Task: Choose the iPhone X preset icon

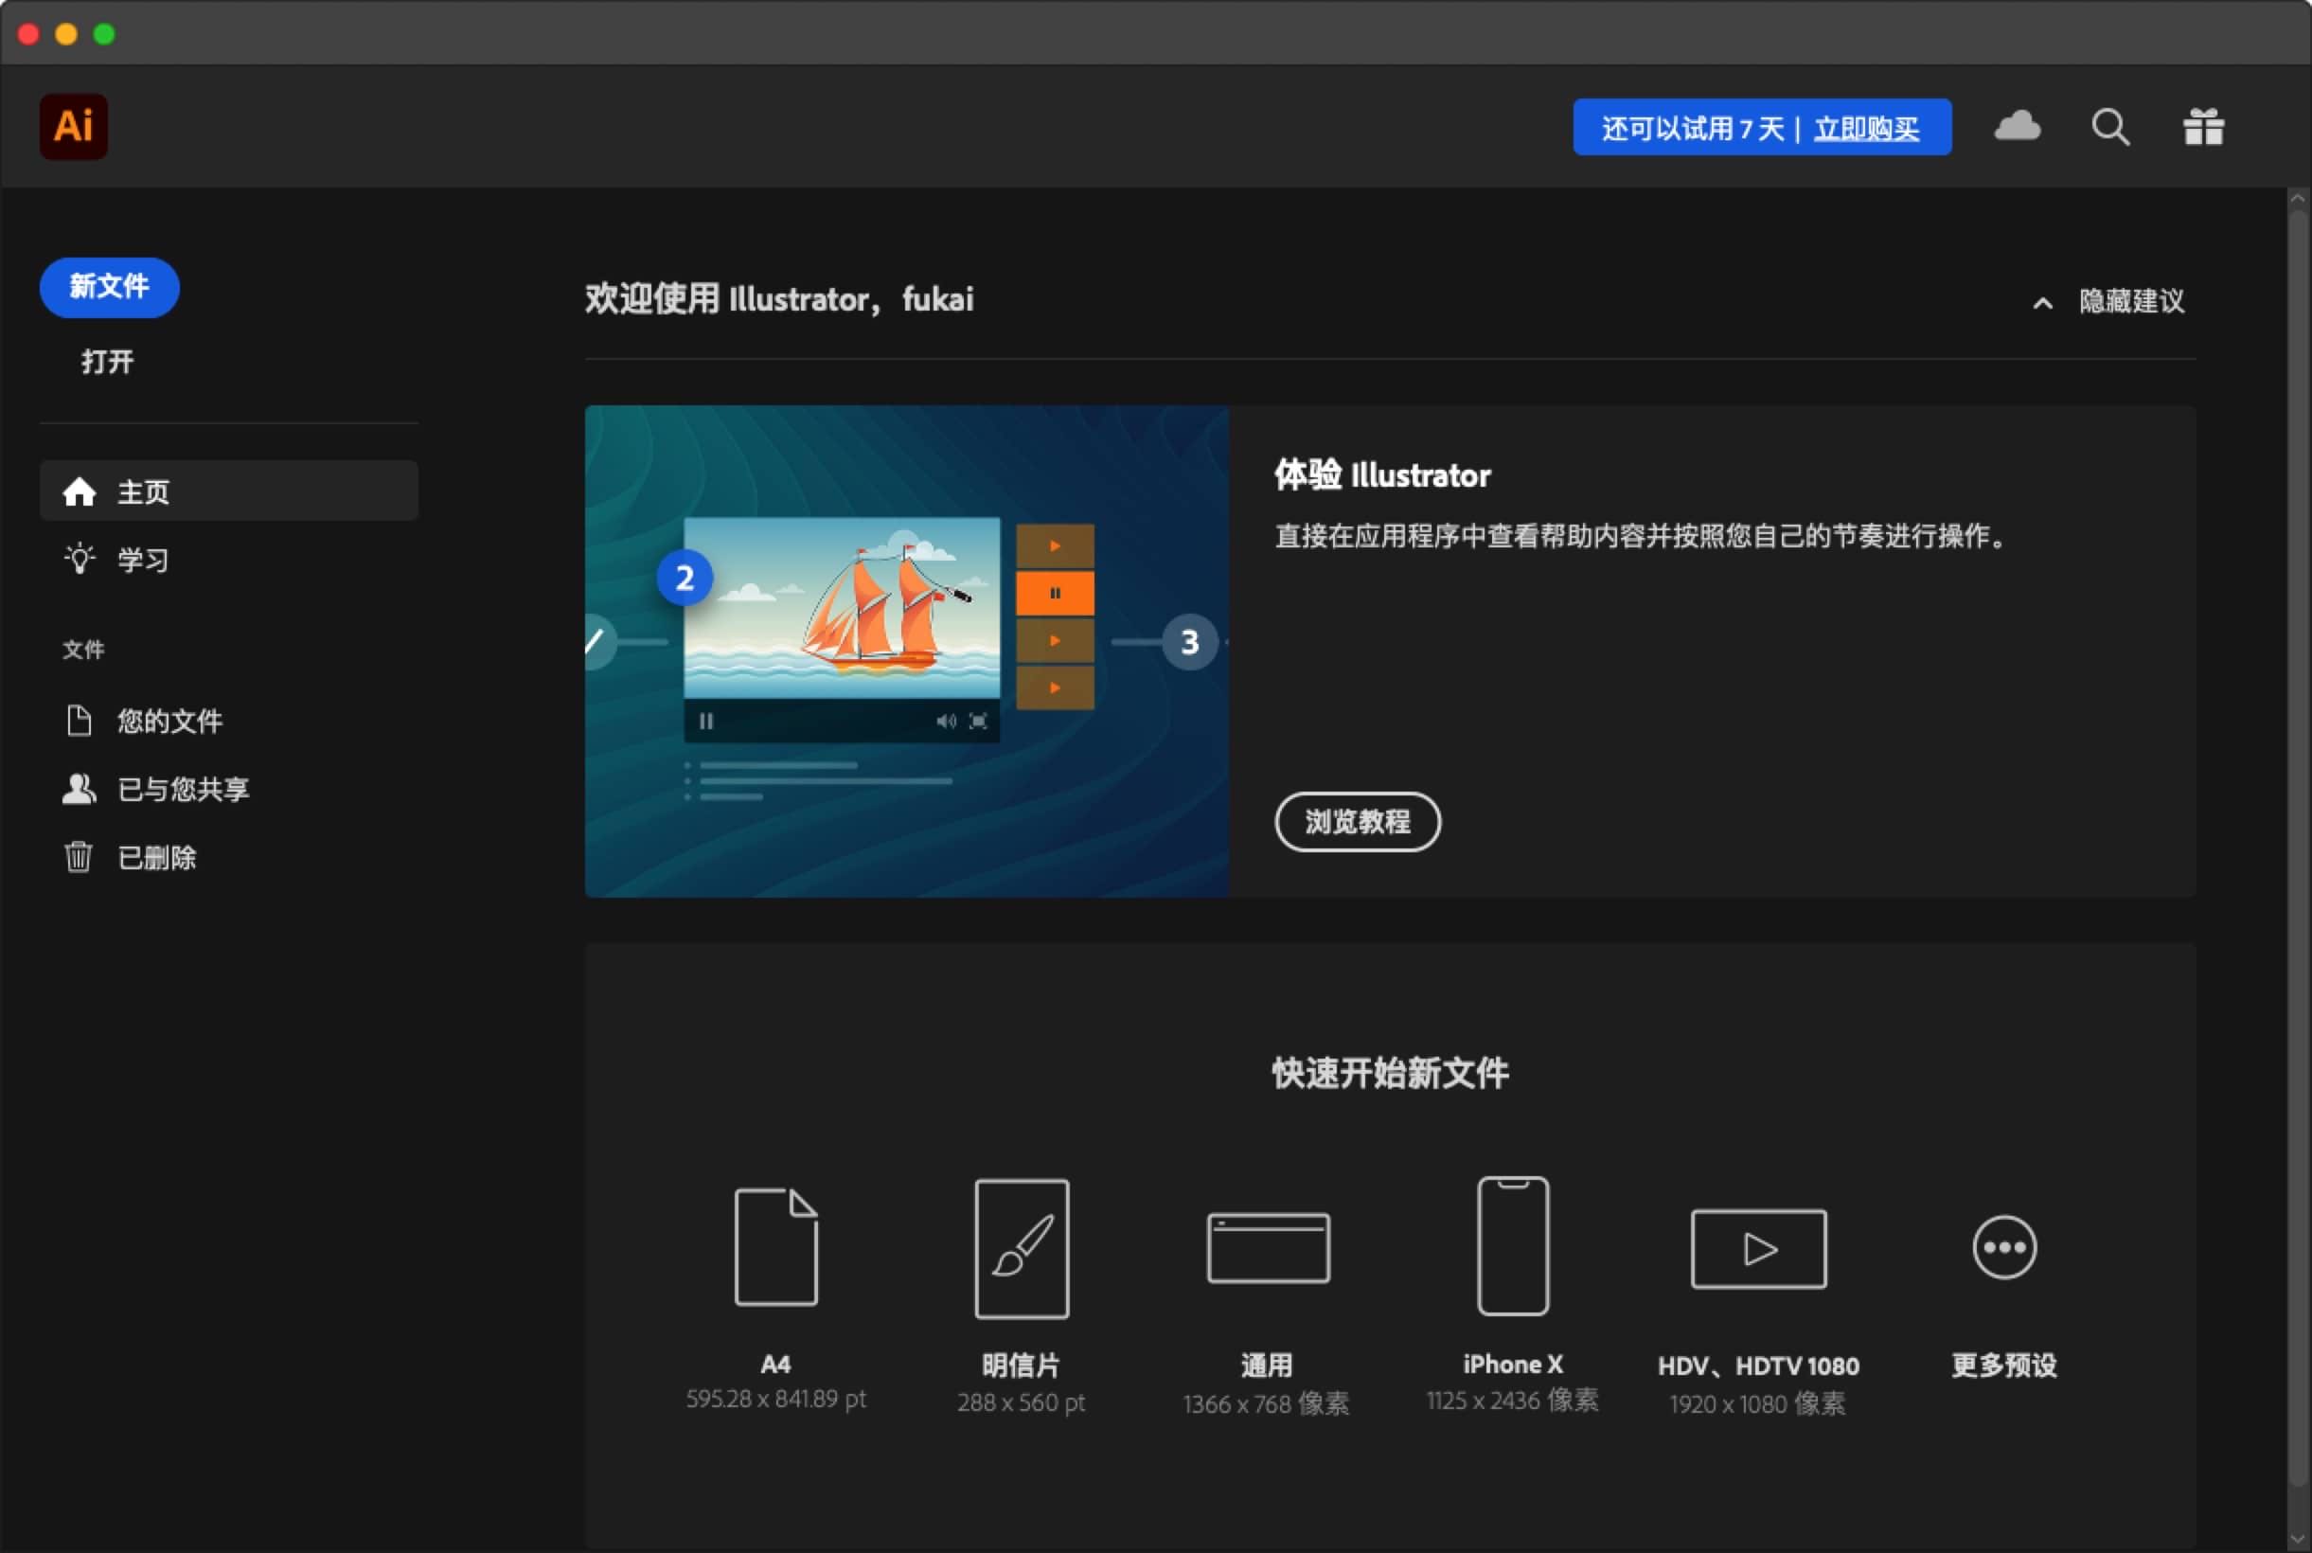Action: [1513, 1246]
